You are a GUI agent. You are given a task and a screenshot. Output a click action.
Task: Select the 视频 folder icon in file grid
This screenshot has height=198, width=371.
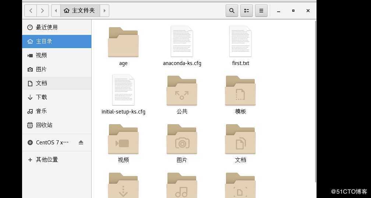click(x=123, y=139)
